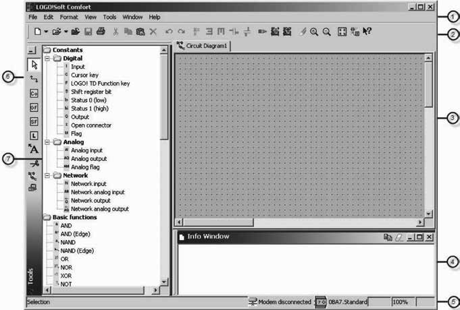Viewport: 460px width, 310px height.
Task: Click the 0BA7.Standard device indicator
Action: [341, 302]
